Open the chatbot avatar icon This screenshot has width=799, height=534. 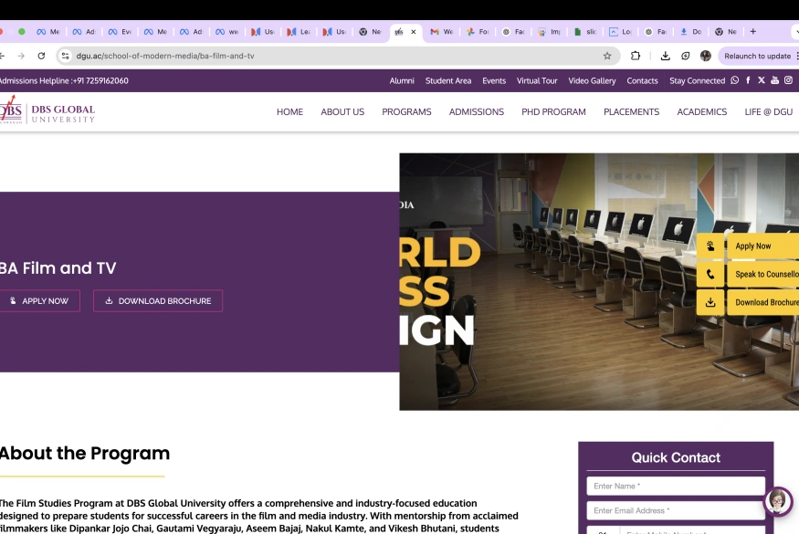[x=778, y=501]
